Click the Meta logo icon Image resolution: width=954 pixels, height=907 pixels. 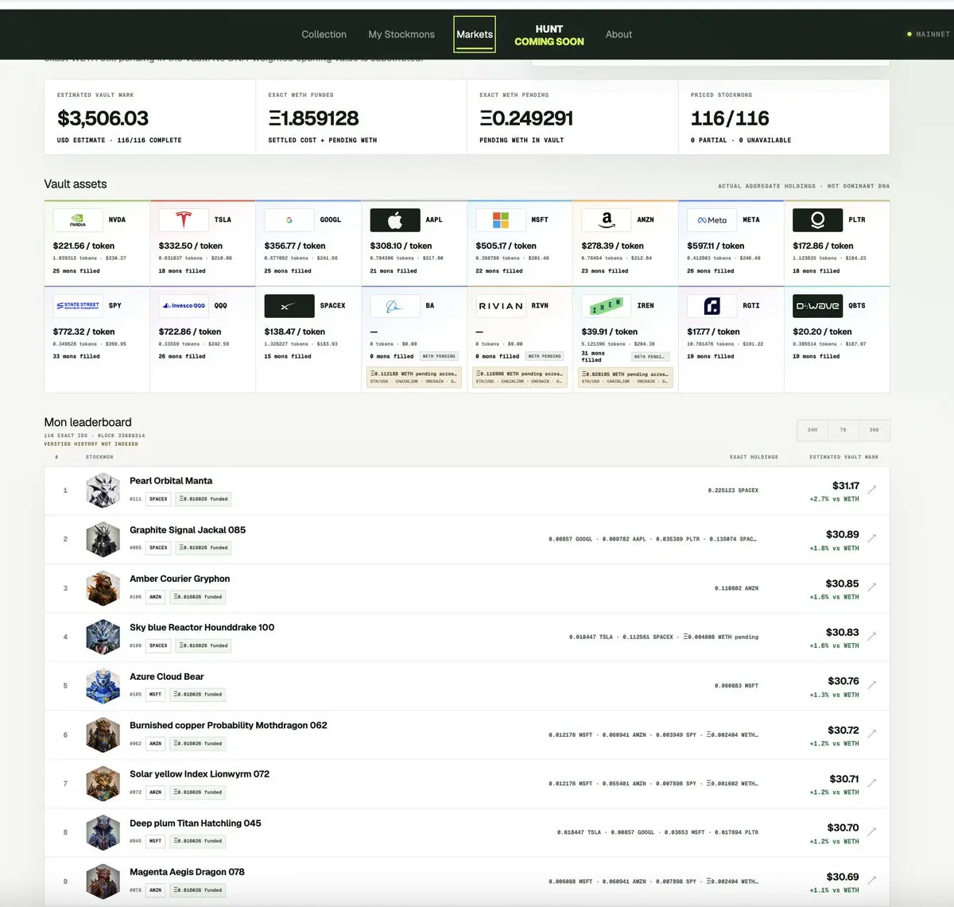[x=712, y=219]
